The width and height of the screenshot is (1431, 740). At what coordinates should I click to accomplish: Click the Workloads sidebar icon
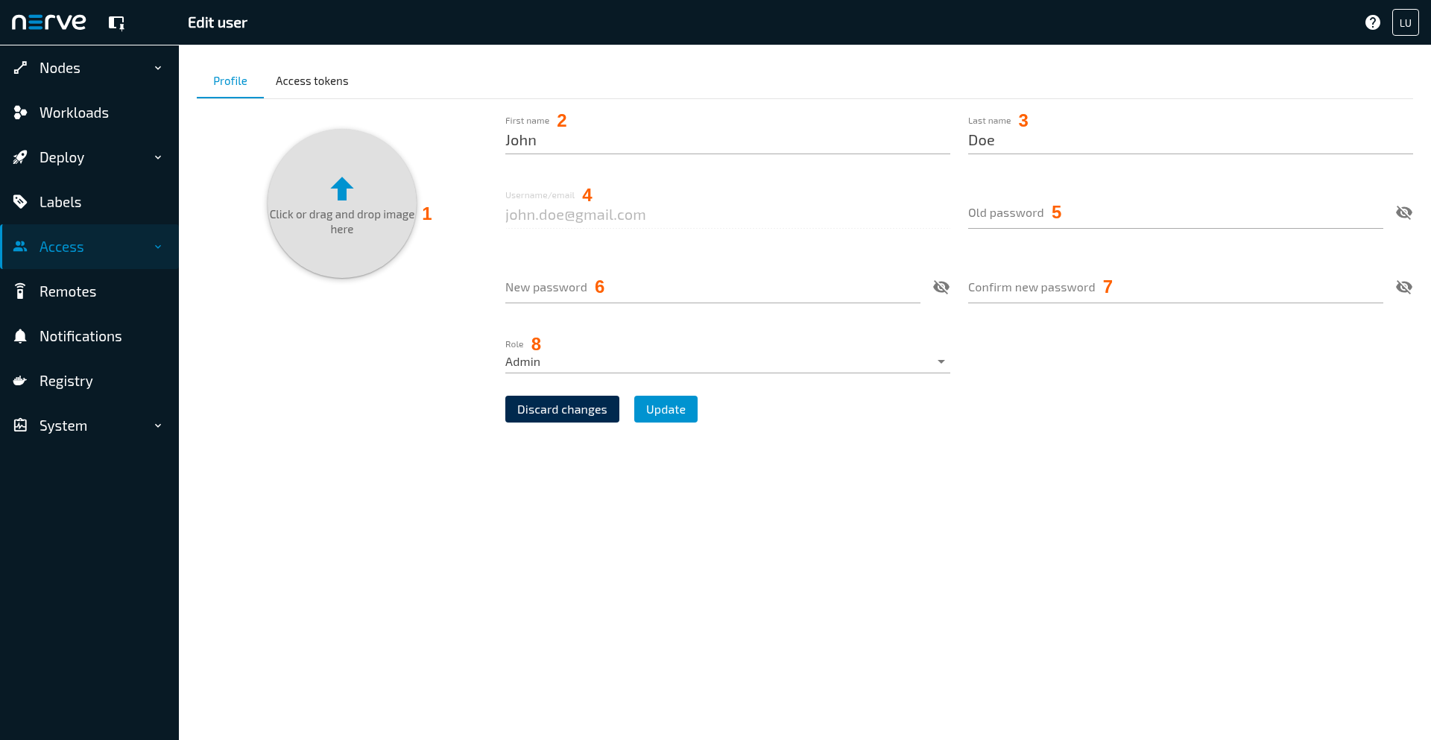point(20,113)
